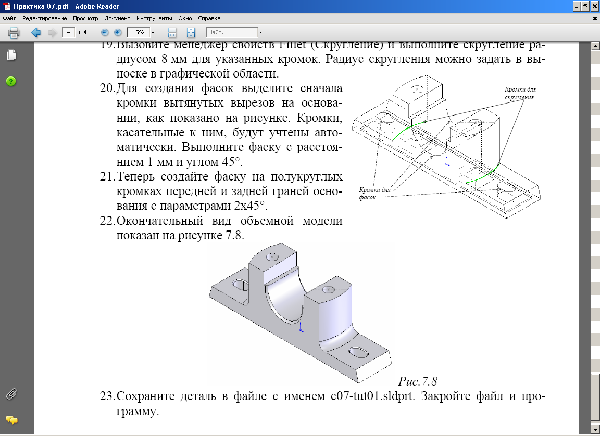Image resolution: width=600 pixels, height=436 pixels.
Task: Go to next page with the gray arrow
Action: [53, 32]
